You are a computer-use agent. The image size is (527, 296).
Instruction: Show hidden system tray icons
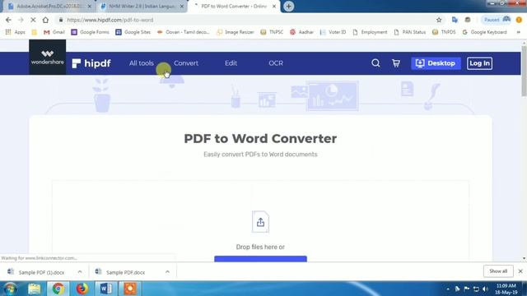pyautogui.click(x=448, y=289)
